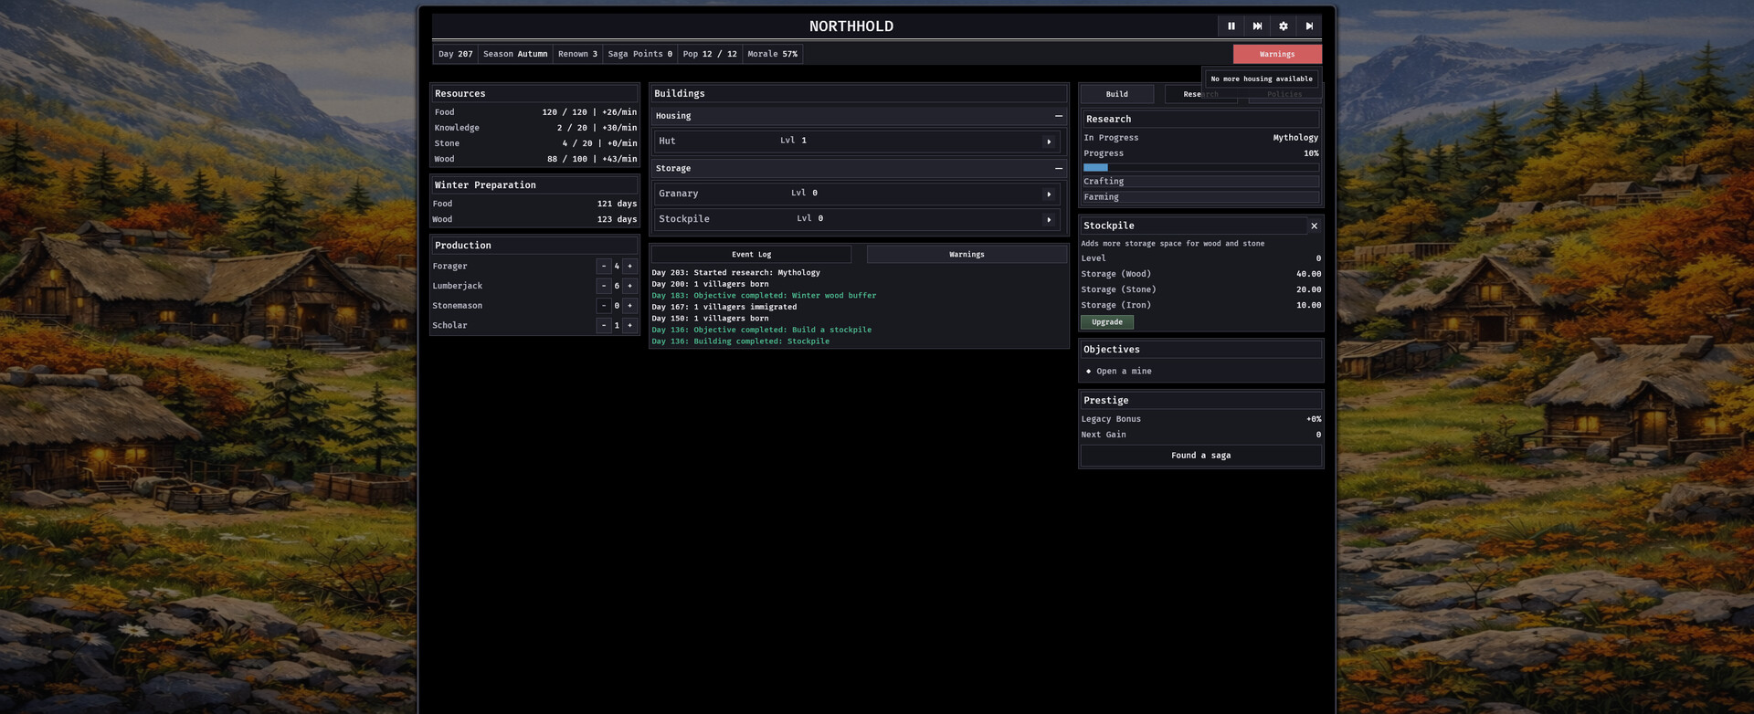Switch to the Build tab
Viewport: 1754px width, 714px height.
click(1116, 94)
